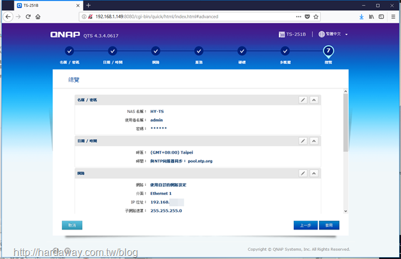
Task: Go to wizard step 1 checkmark
Action: tap(70, 51)
